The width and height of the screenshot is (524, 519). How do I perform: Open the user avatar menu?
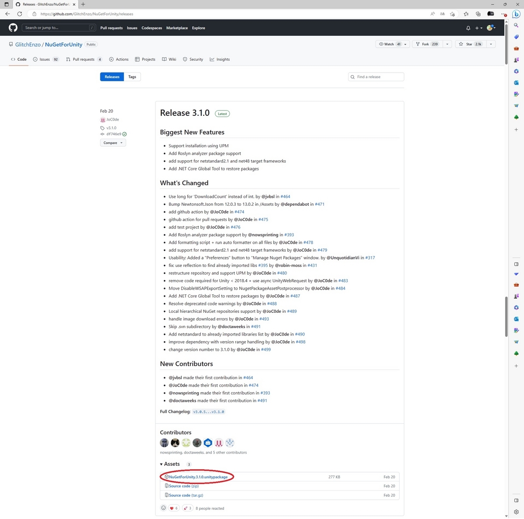[491, 28]
